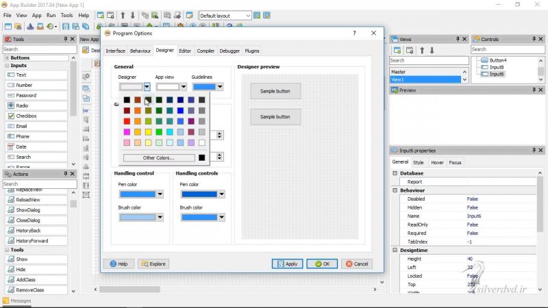Click the Explore button in dialog
Viewport: 548px width, 308px height.
(x=153, y=264)
